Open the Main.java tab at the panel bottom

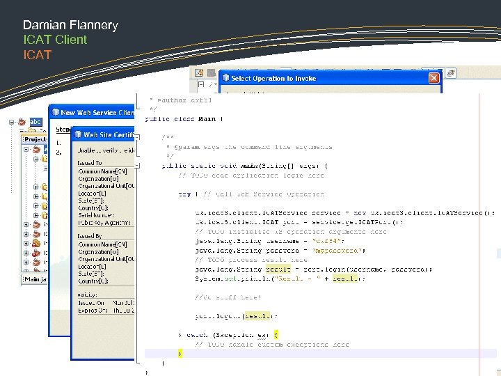point(35,279)
